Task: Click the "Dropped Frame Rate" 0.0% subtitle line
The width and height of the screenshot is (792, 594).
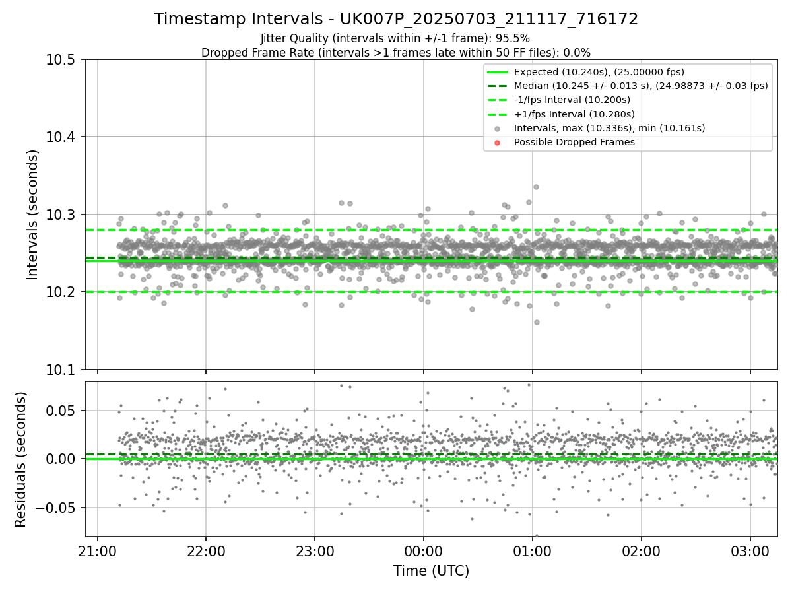Action: (396, 53)
